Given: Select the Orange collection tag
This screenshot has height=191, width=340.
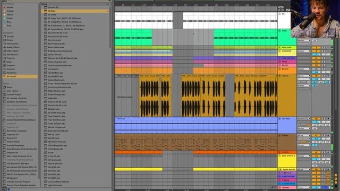Looking at the screenshot, I should click(8, 11).
